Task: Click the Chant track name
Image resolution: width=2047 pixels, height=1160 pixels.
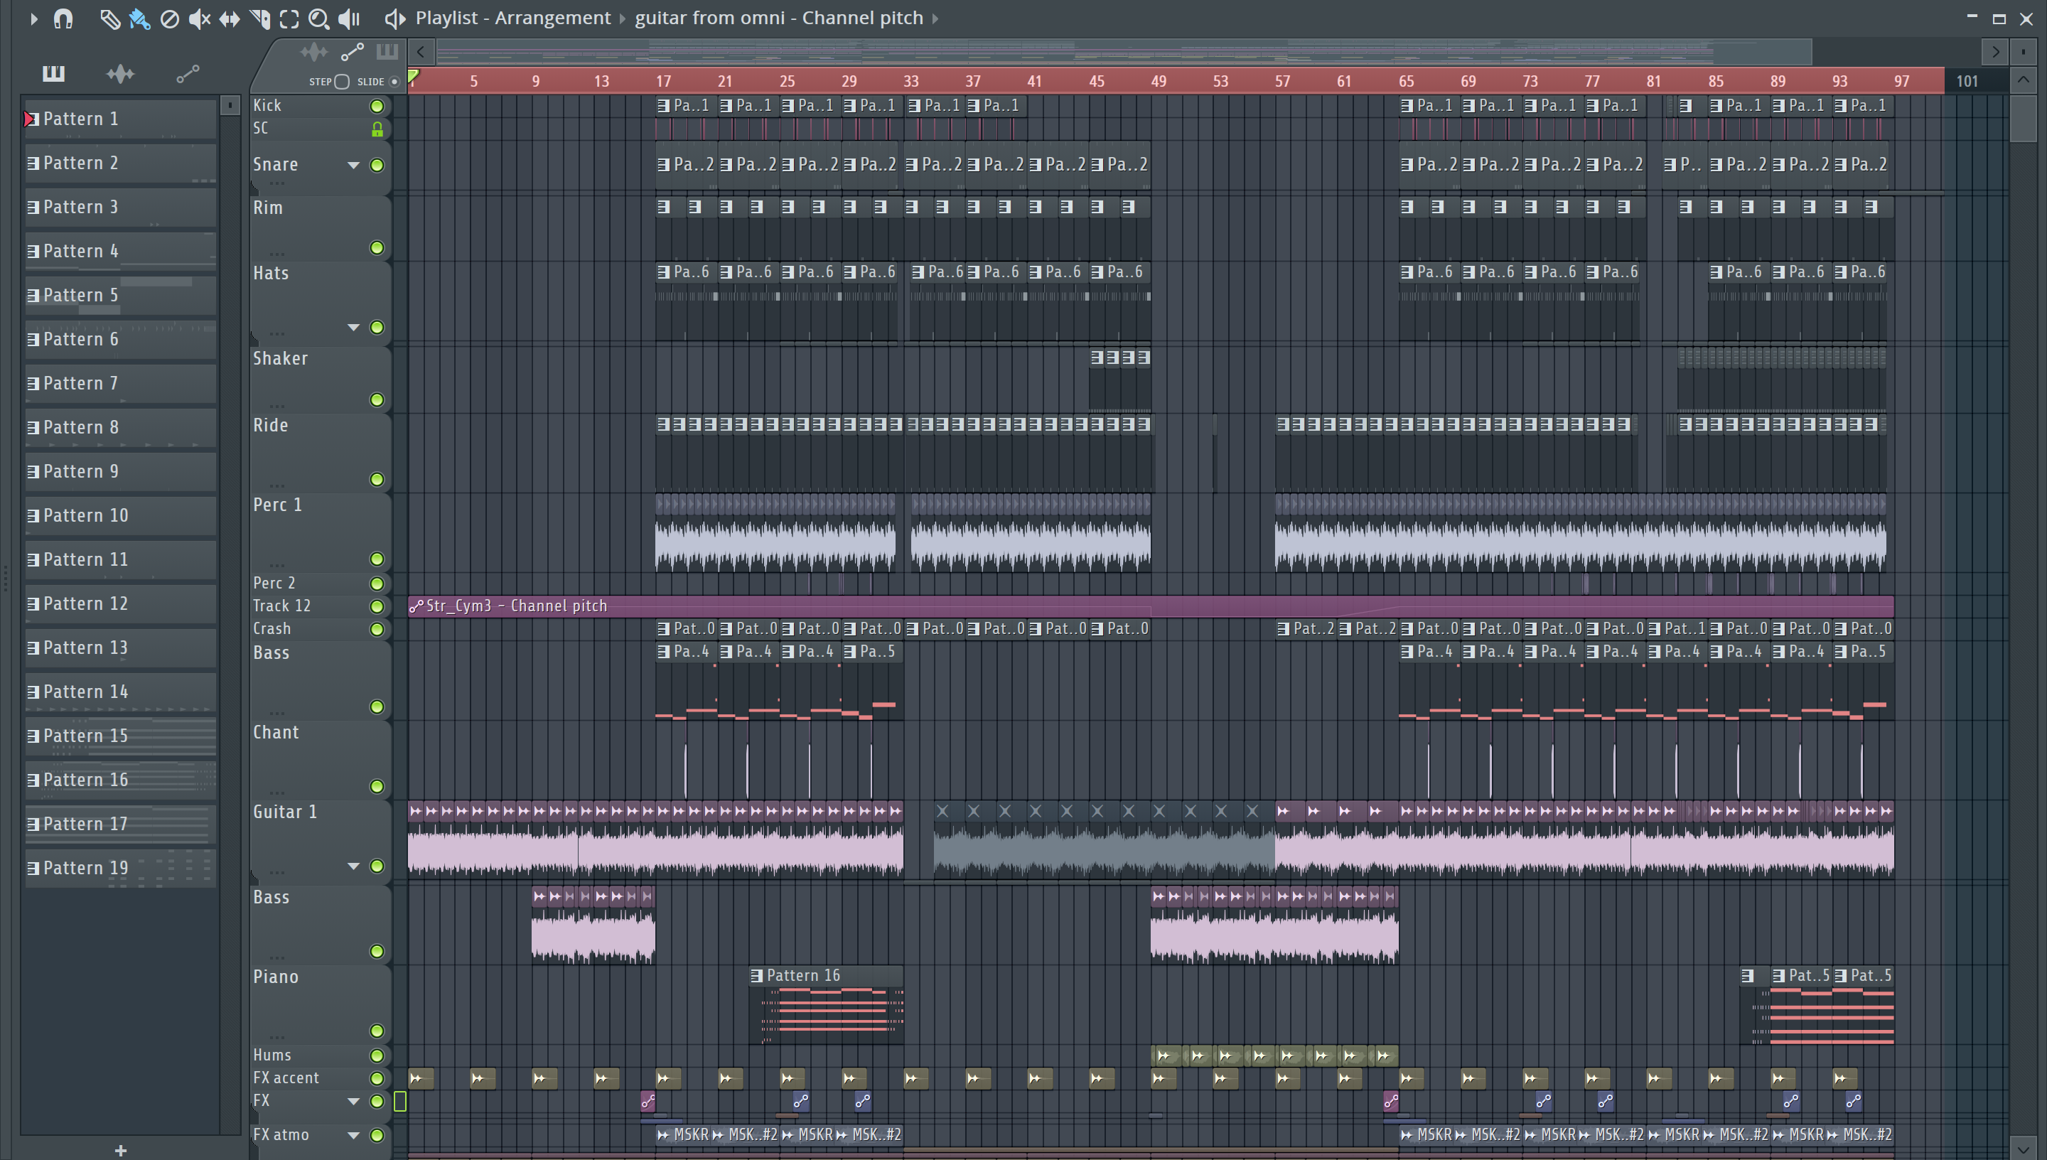Action: [x=276, y=732]
